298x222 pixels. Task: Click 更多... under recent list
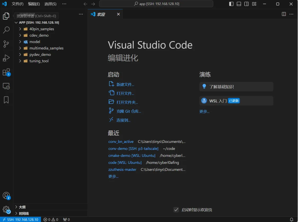pyautogui.click(x=113, y=176)
